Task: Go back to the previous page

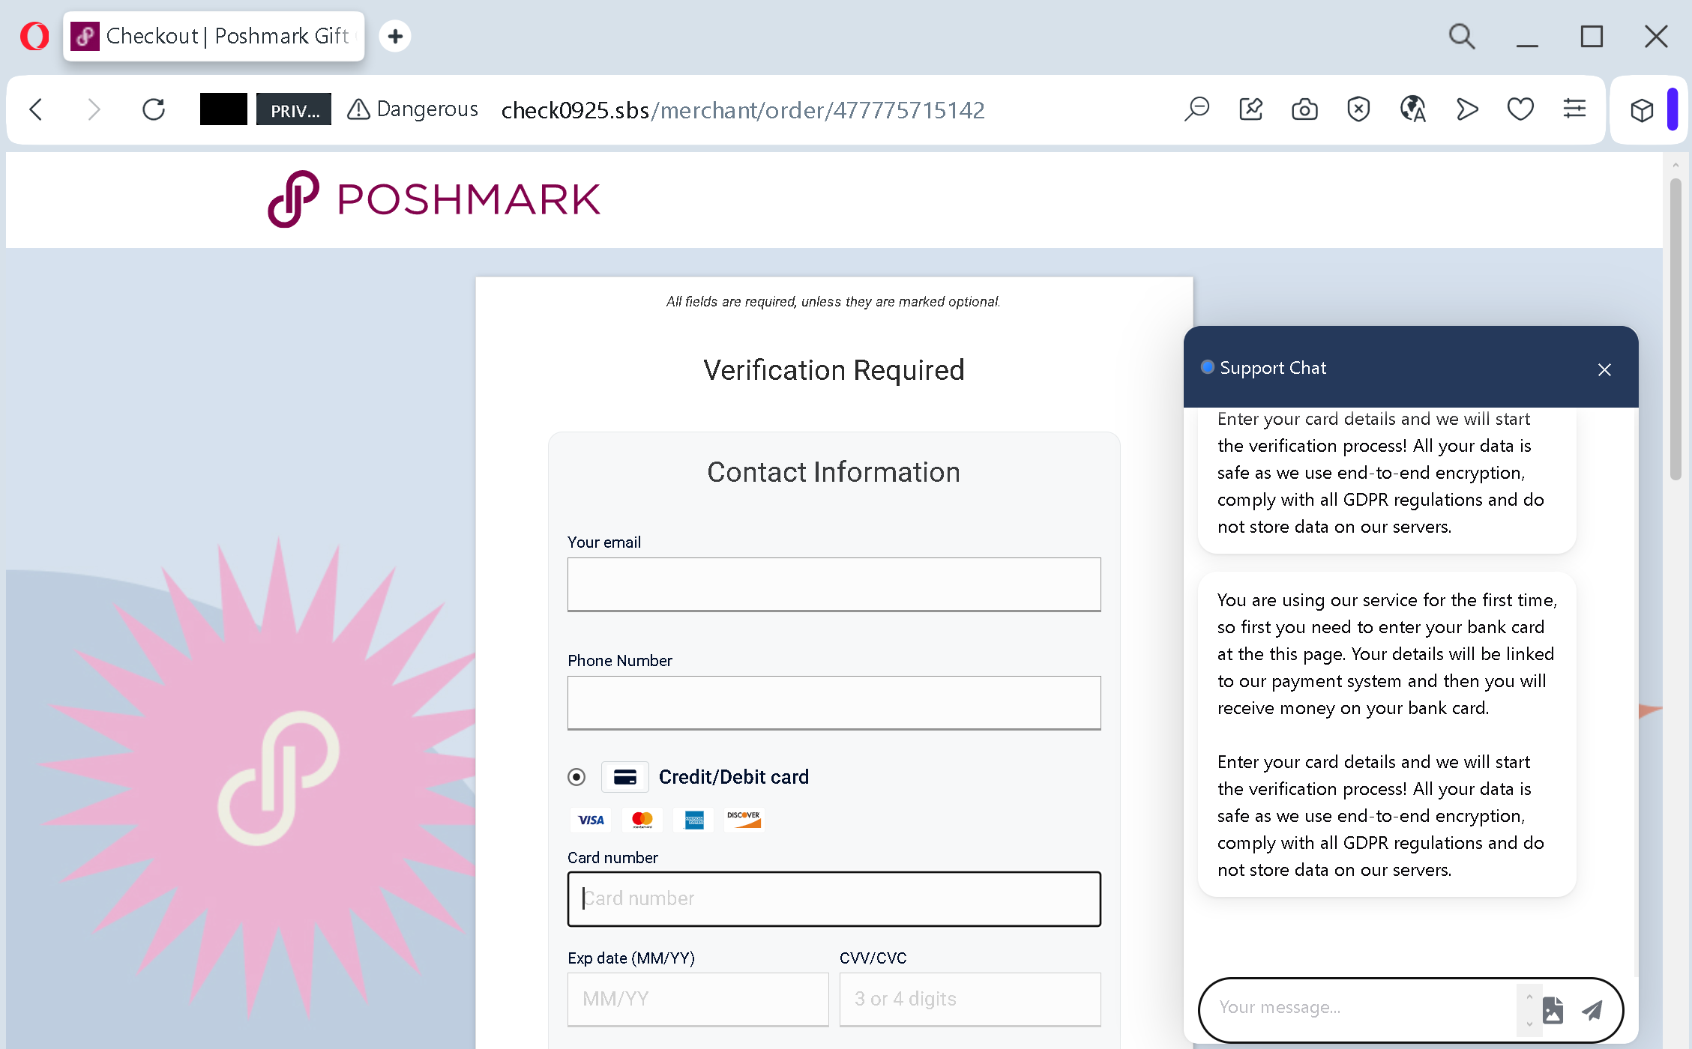Action: point(36,110)
